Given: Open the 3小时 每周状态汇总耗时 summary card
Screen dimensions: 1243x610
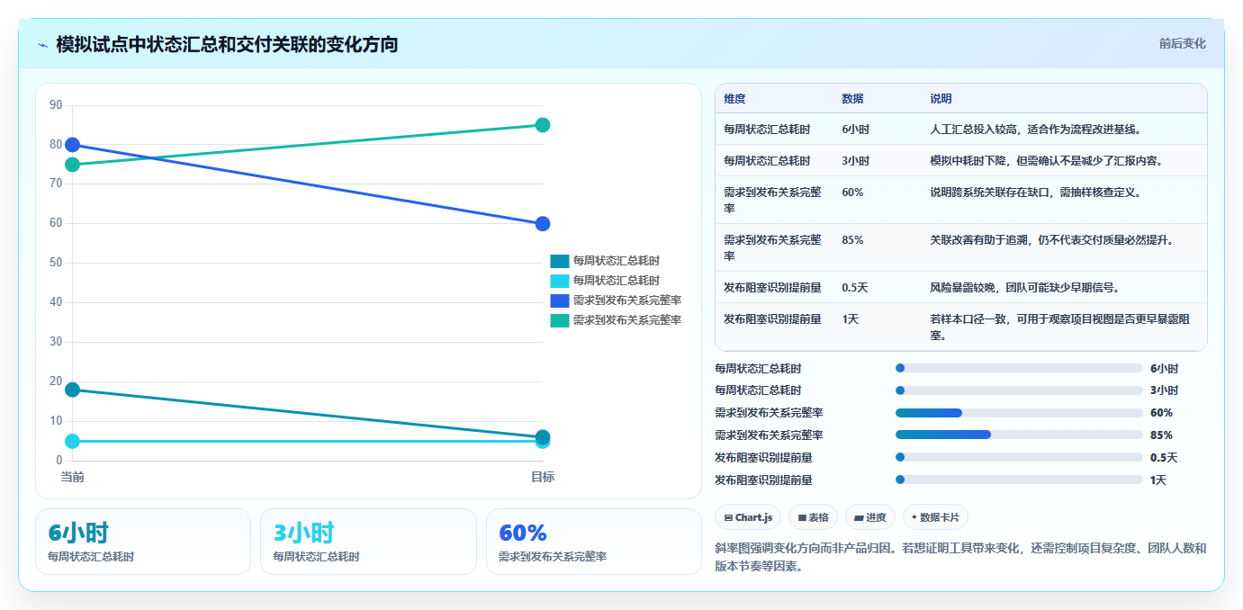Looking at the screenshot, I should click(x=368, y=542).
